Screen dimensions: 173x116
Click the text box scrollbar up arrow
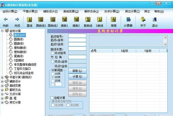point(165,38)
